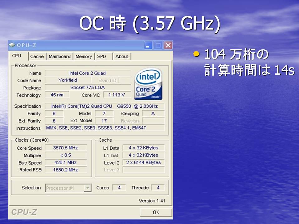299x224 pixels.
Task: Click the L1 Inst. value 4 x 32 KBytes
Action: [143, 155]
